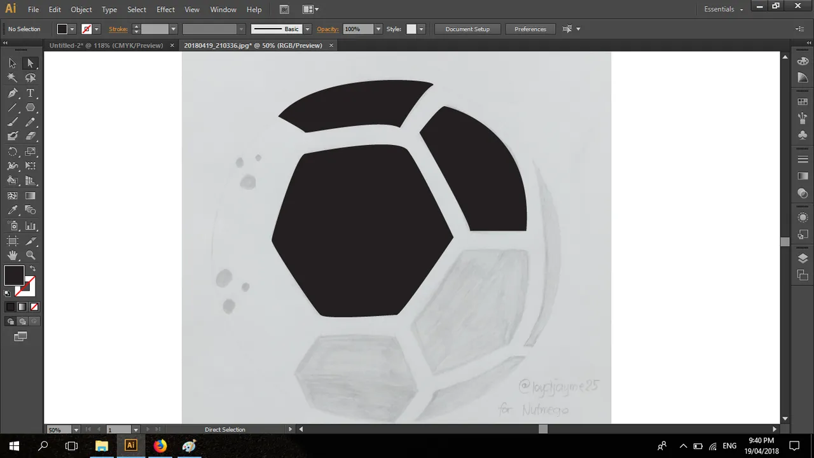
Task: Enable Draw Behind mode
Action: [22, 321]
